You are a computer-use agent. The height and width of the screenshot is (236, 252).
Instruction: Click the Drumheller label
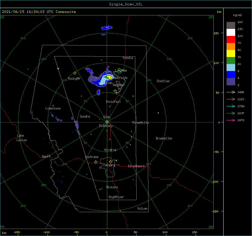(164, 138)
